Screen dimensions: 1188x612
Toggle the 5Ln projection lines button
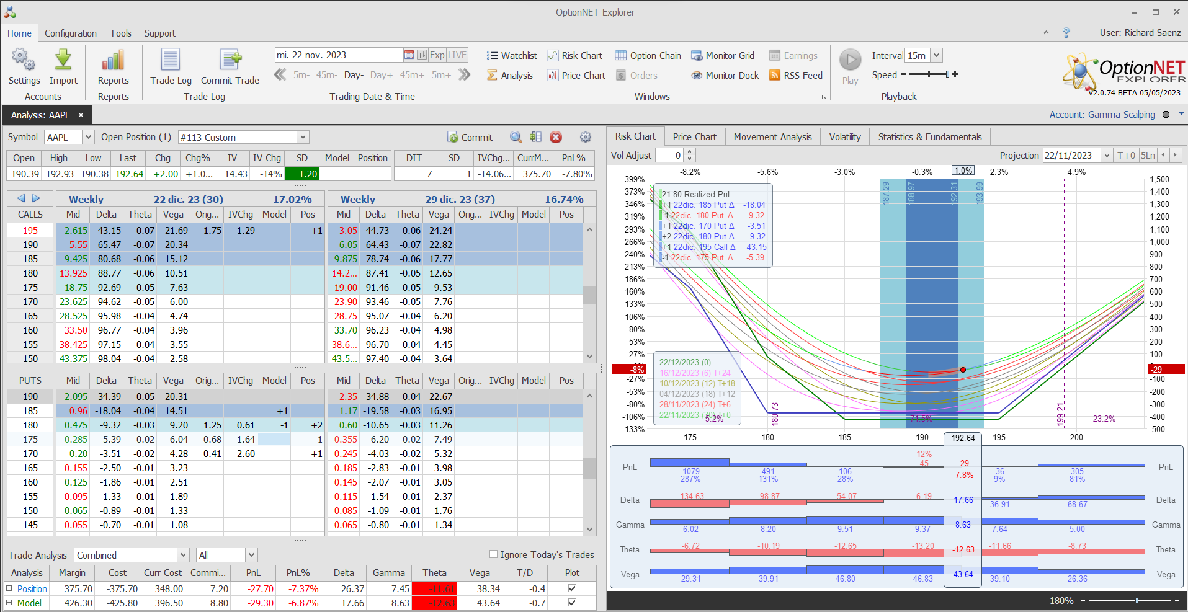1148,156
